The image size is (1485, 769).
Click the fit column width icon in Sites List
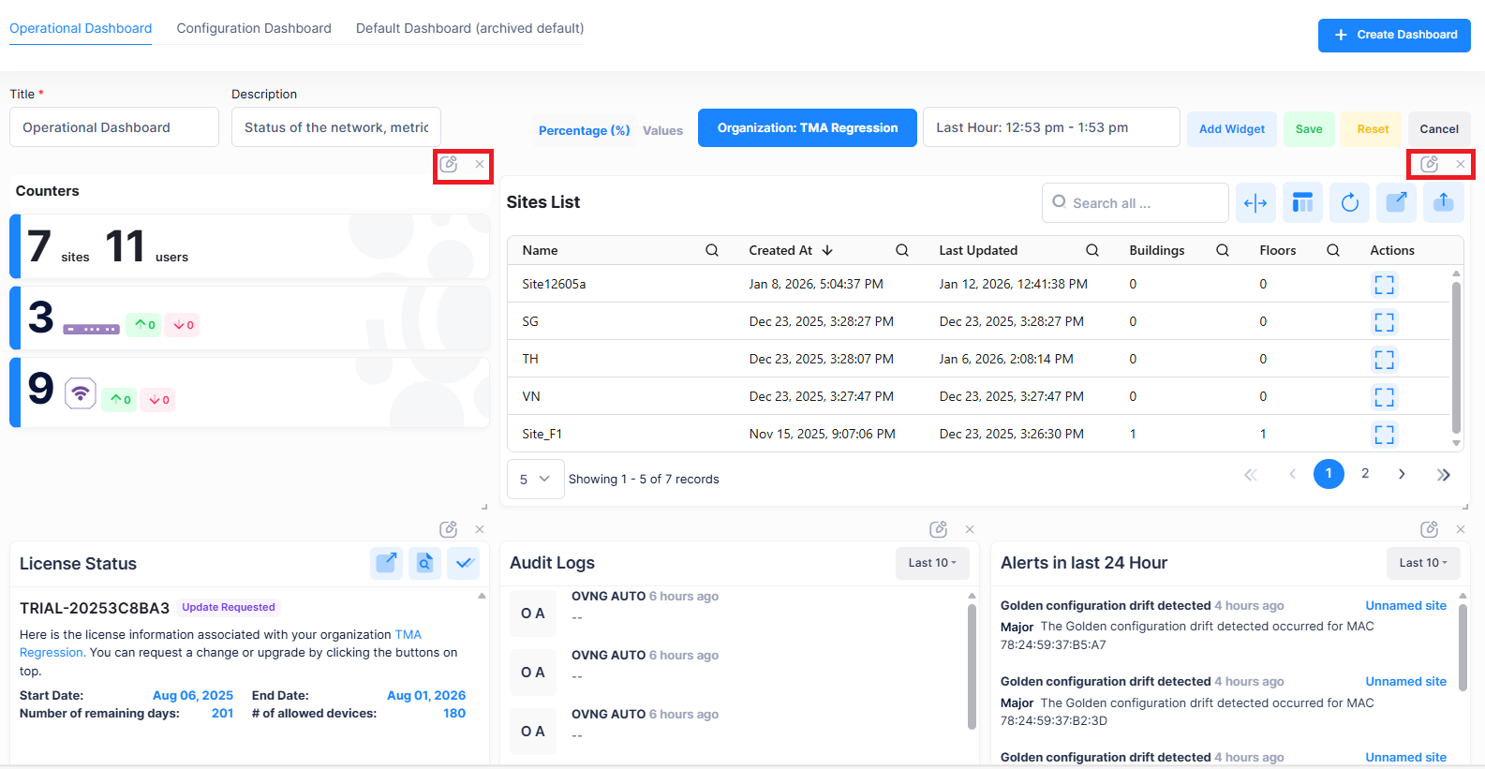pos(1255,203)
